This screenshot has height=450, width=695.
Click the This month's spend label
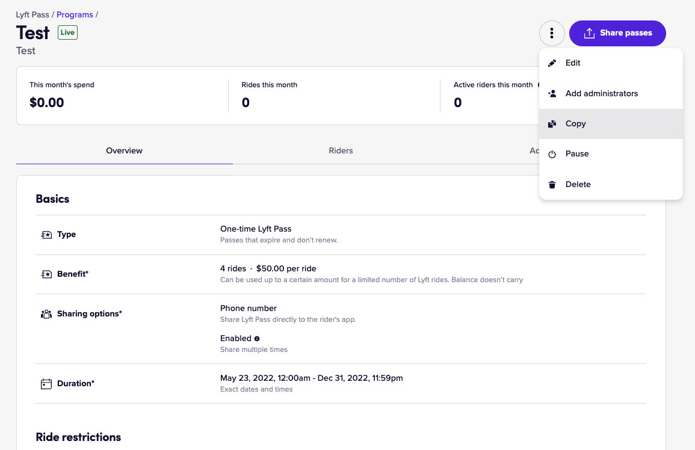[x=62, y=85]
